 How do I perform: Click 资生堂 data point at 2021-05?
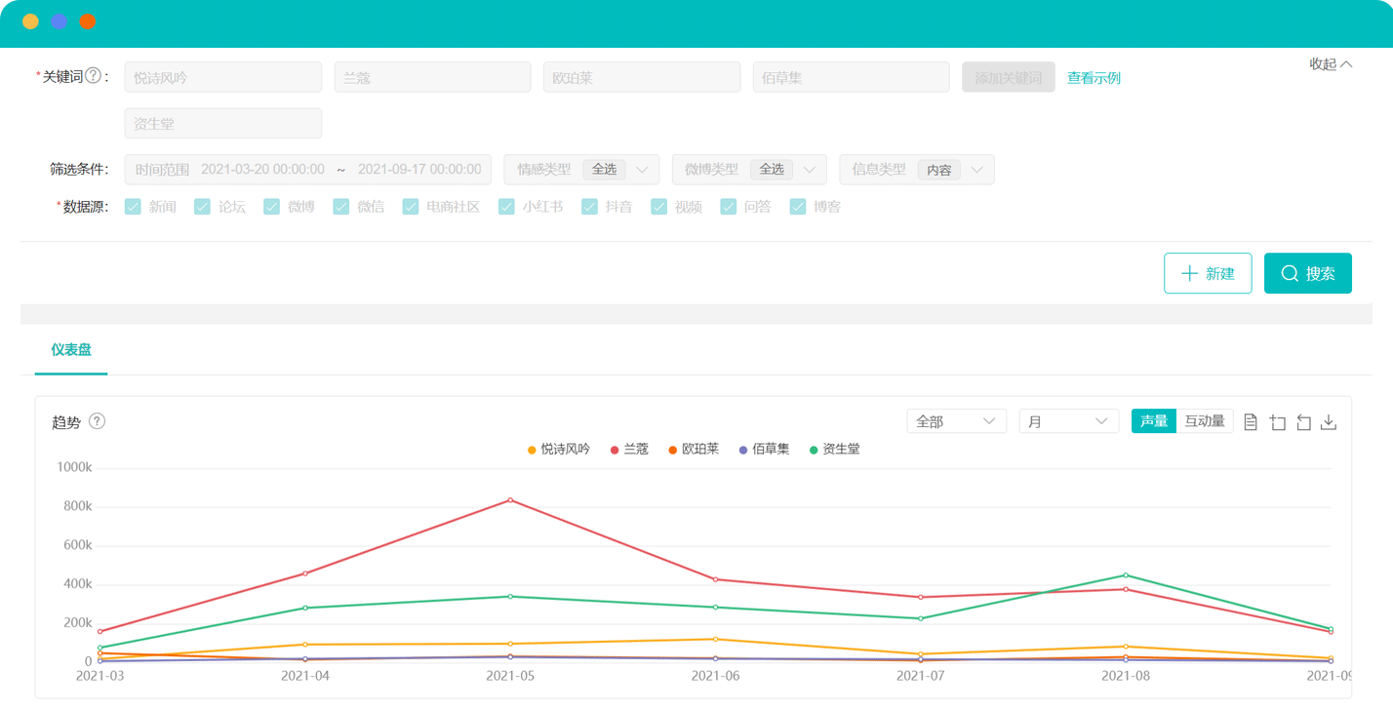coord(510,596)
